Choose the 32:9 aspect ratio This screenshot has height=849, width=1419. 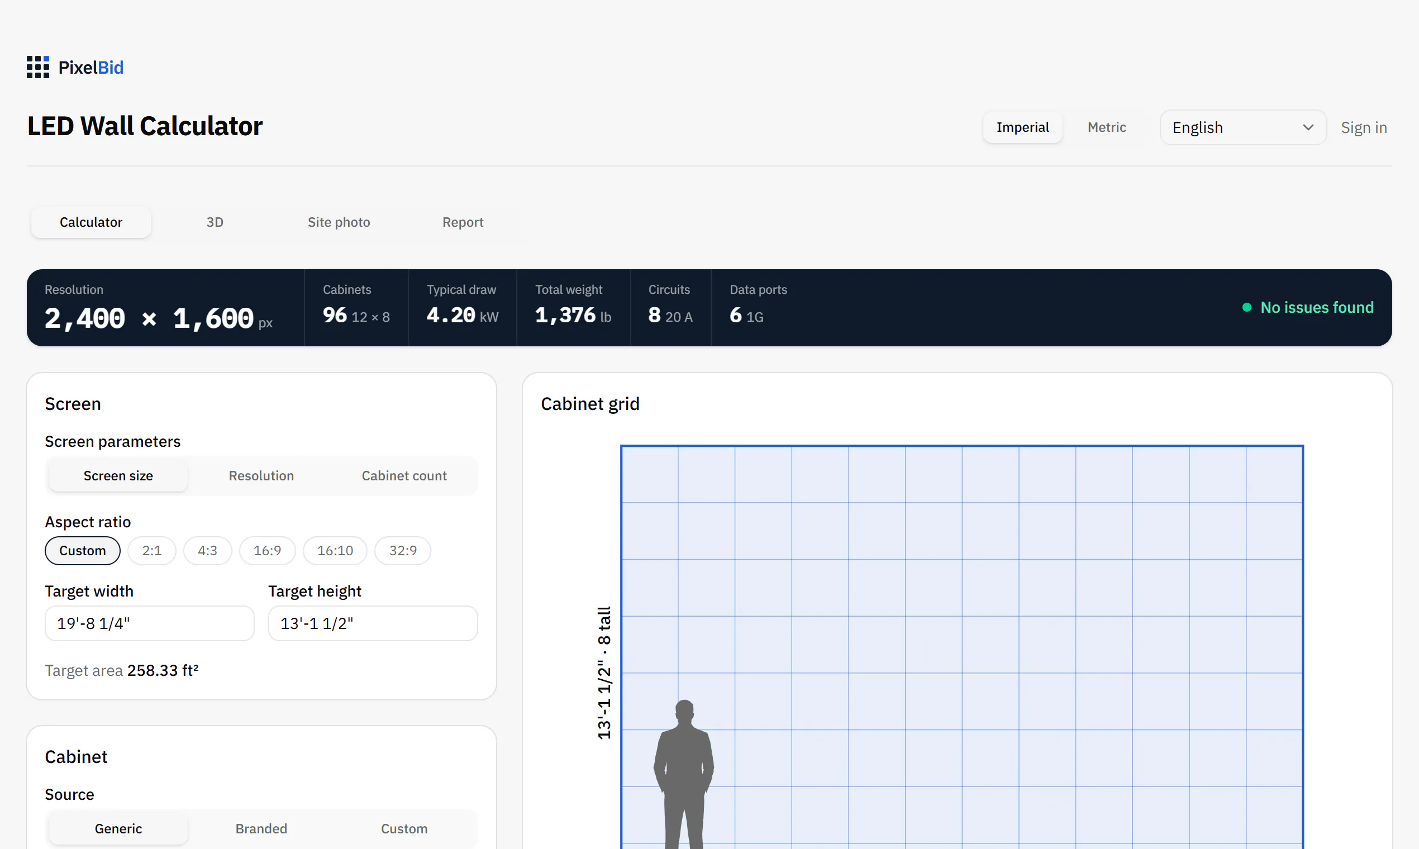(x=403, y=550)
